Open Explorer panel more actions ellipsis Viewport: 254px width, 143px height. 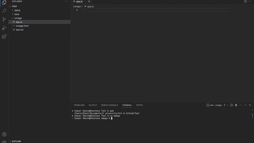[66, 1]
